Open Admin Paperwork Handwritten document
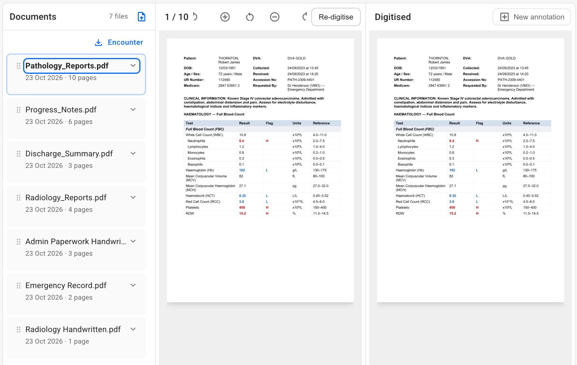The width and height of the screenshot is (577, 365). 76,250
